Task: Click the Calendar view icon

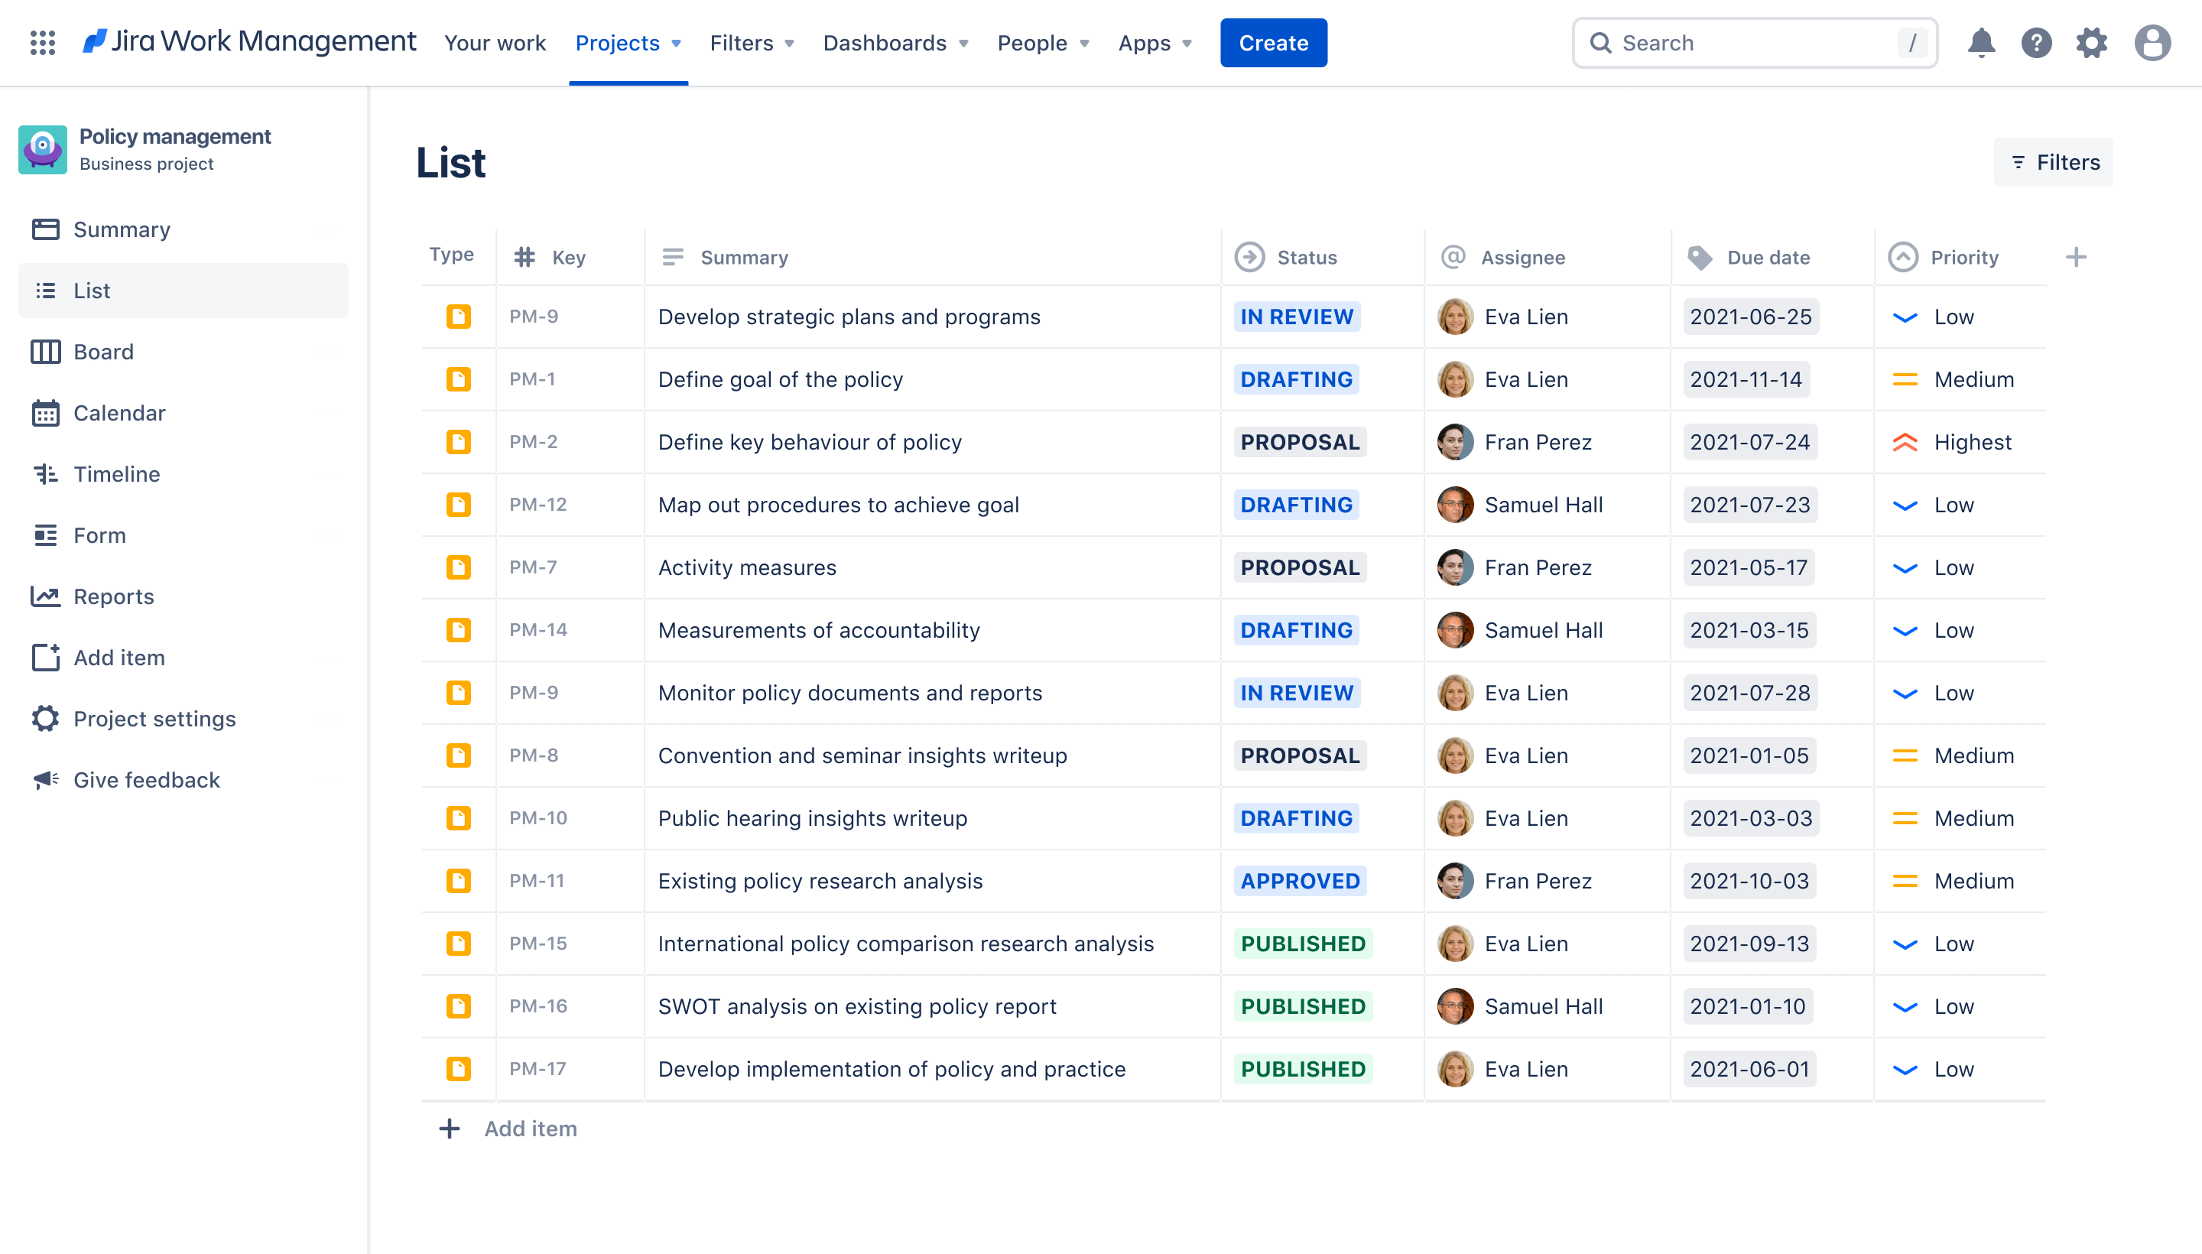Action: pos(42,411)
